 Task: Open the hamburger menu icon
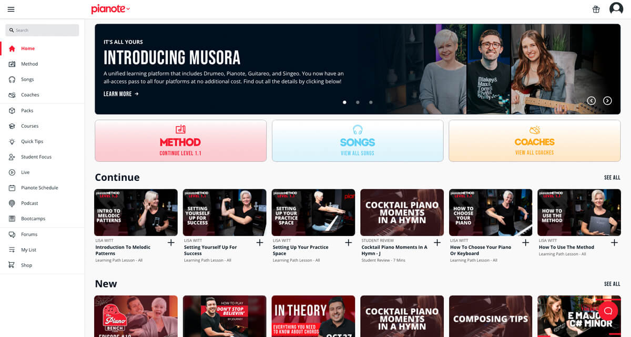[11, 9]
